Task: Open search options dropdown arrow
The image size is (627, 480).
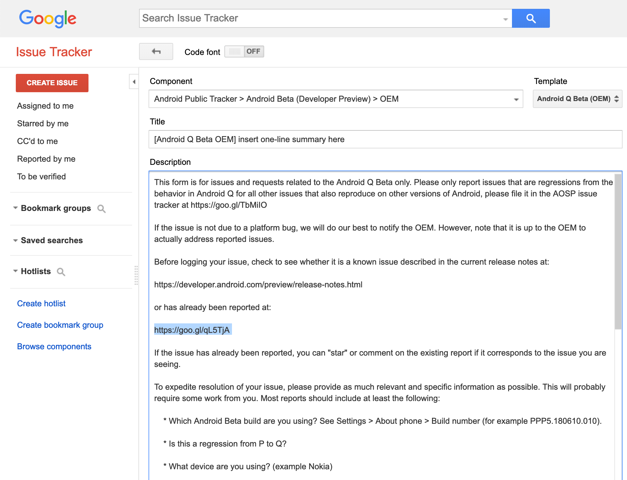Action: 505,19
